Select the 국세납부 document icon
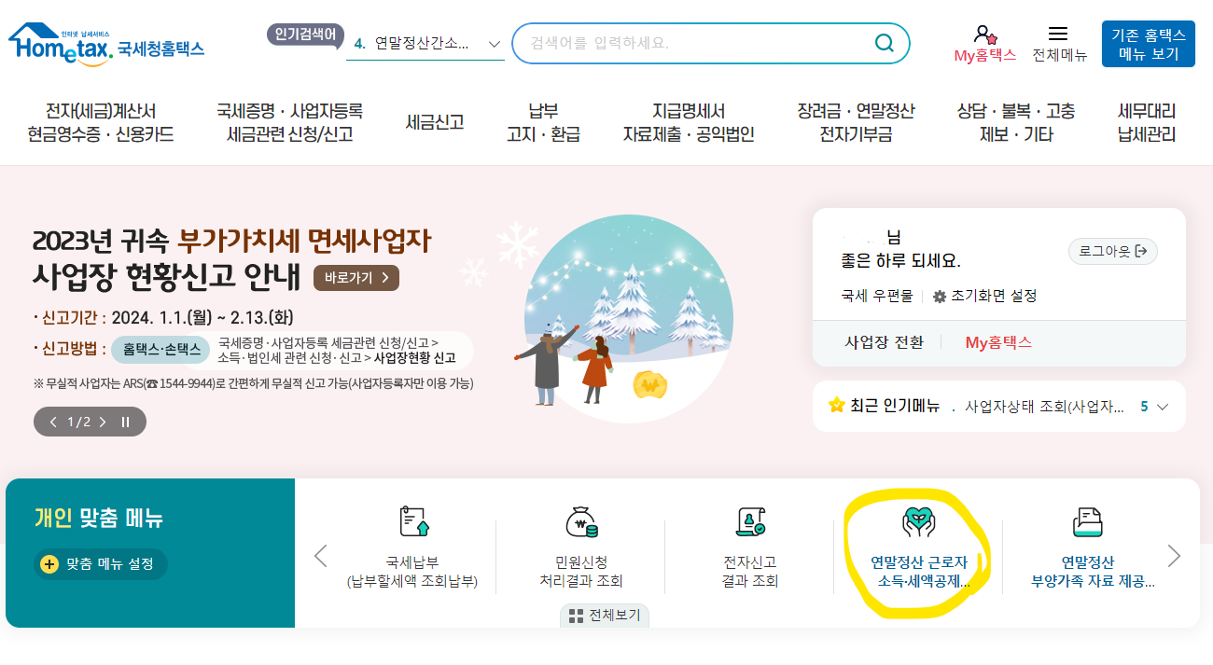 click(412, 521)
